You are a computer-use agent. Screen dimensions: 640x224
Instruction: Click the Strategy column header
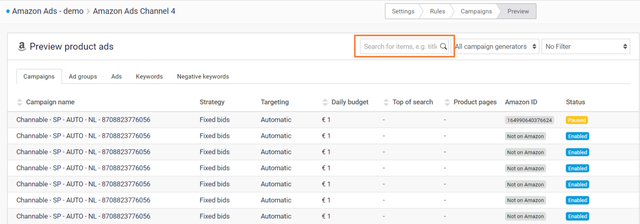[x=212, y=102]
